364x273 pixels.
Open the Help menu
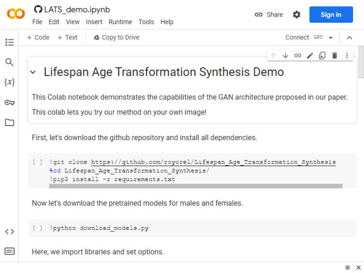click(167, 22)
